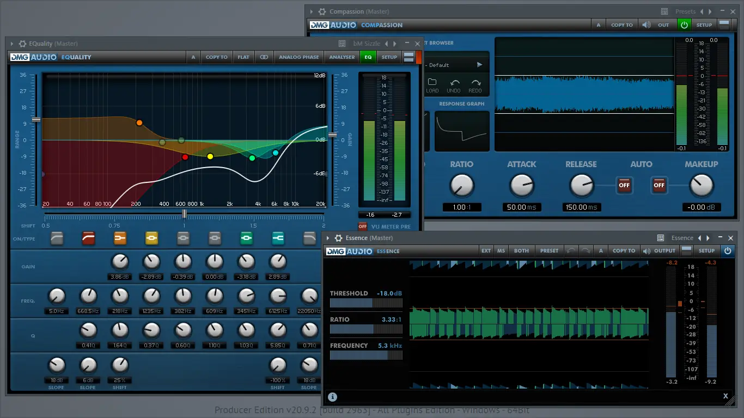Toggle the orange EQ band on/type button
744x418 pixels.
pos(120,238)
